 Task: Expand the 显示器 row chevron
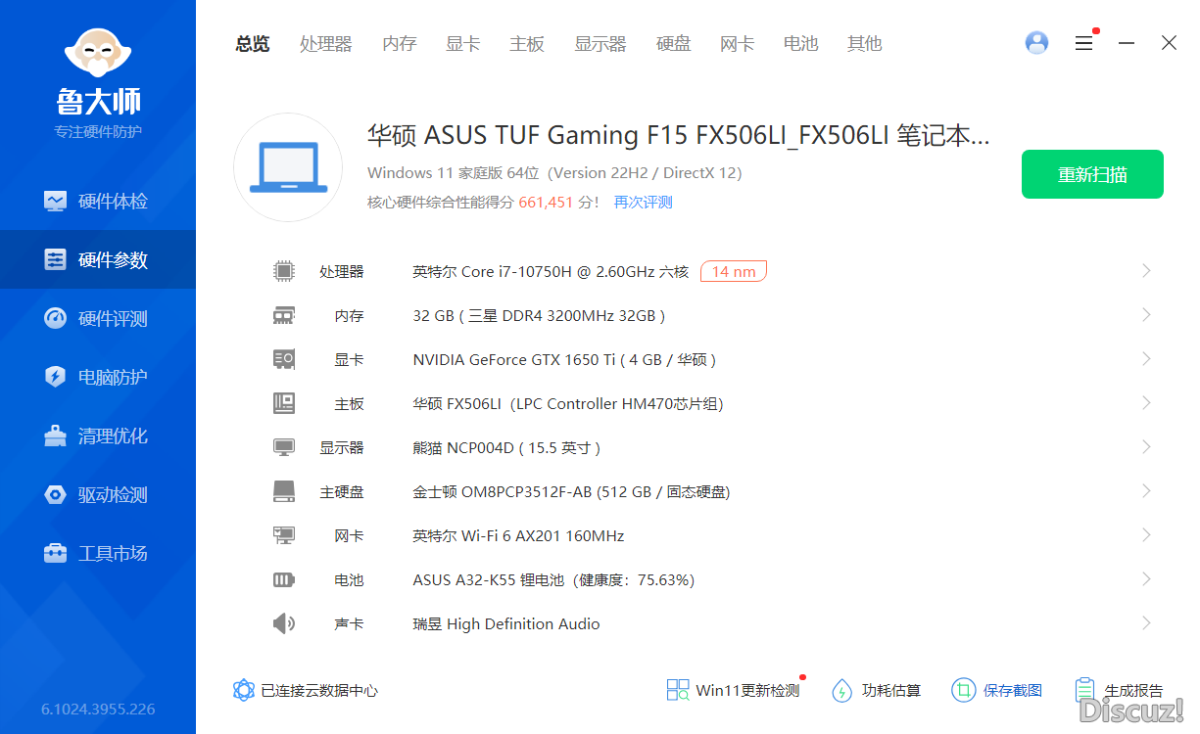pos(1146,447)
